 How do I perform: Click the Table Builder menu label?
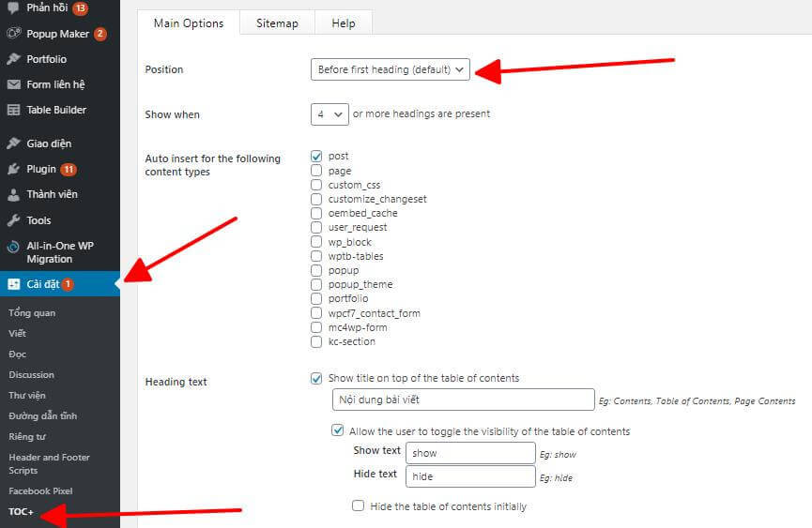tap(56, 110)
